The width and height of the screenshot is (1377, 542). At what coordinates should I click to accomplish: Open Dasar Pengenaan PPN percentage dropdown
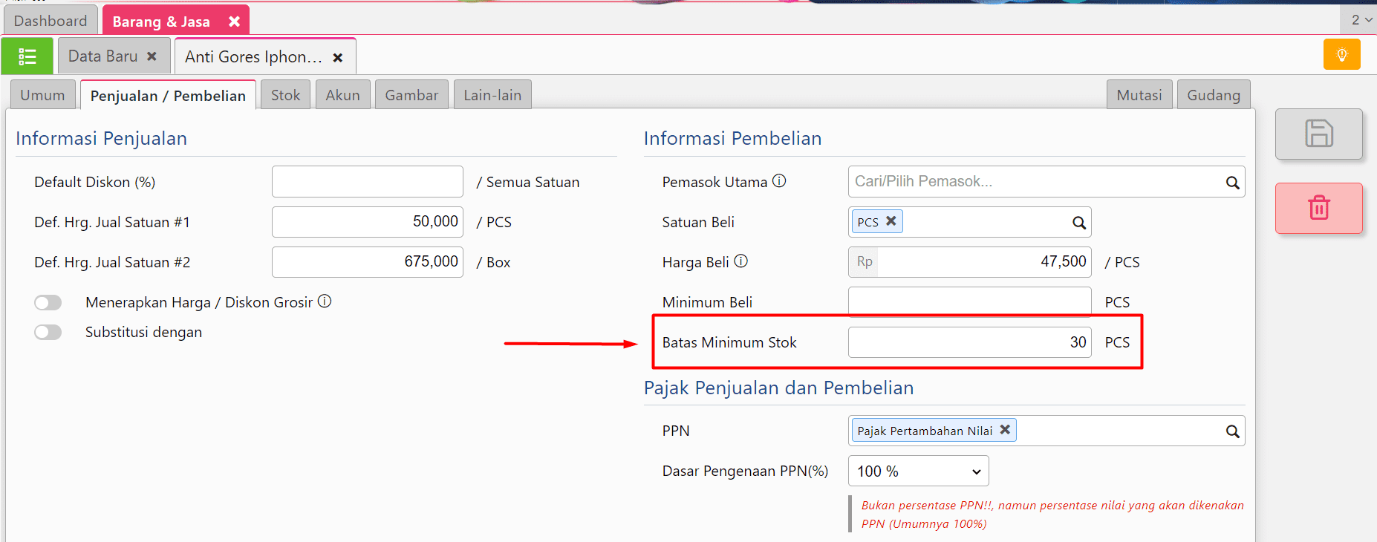coord(918,471)
